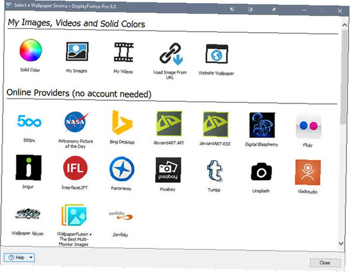Click the 'Wallpaper Abyss' label
This screenshot has height=272, width=350.
[27, 234]
